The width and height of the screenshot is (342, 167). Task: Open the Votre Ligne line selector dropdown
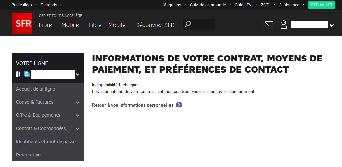coord(78,74)
